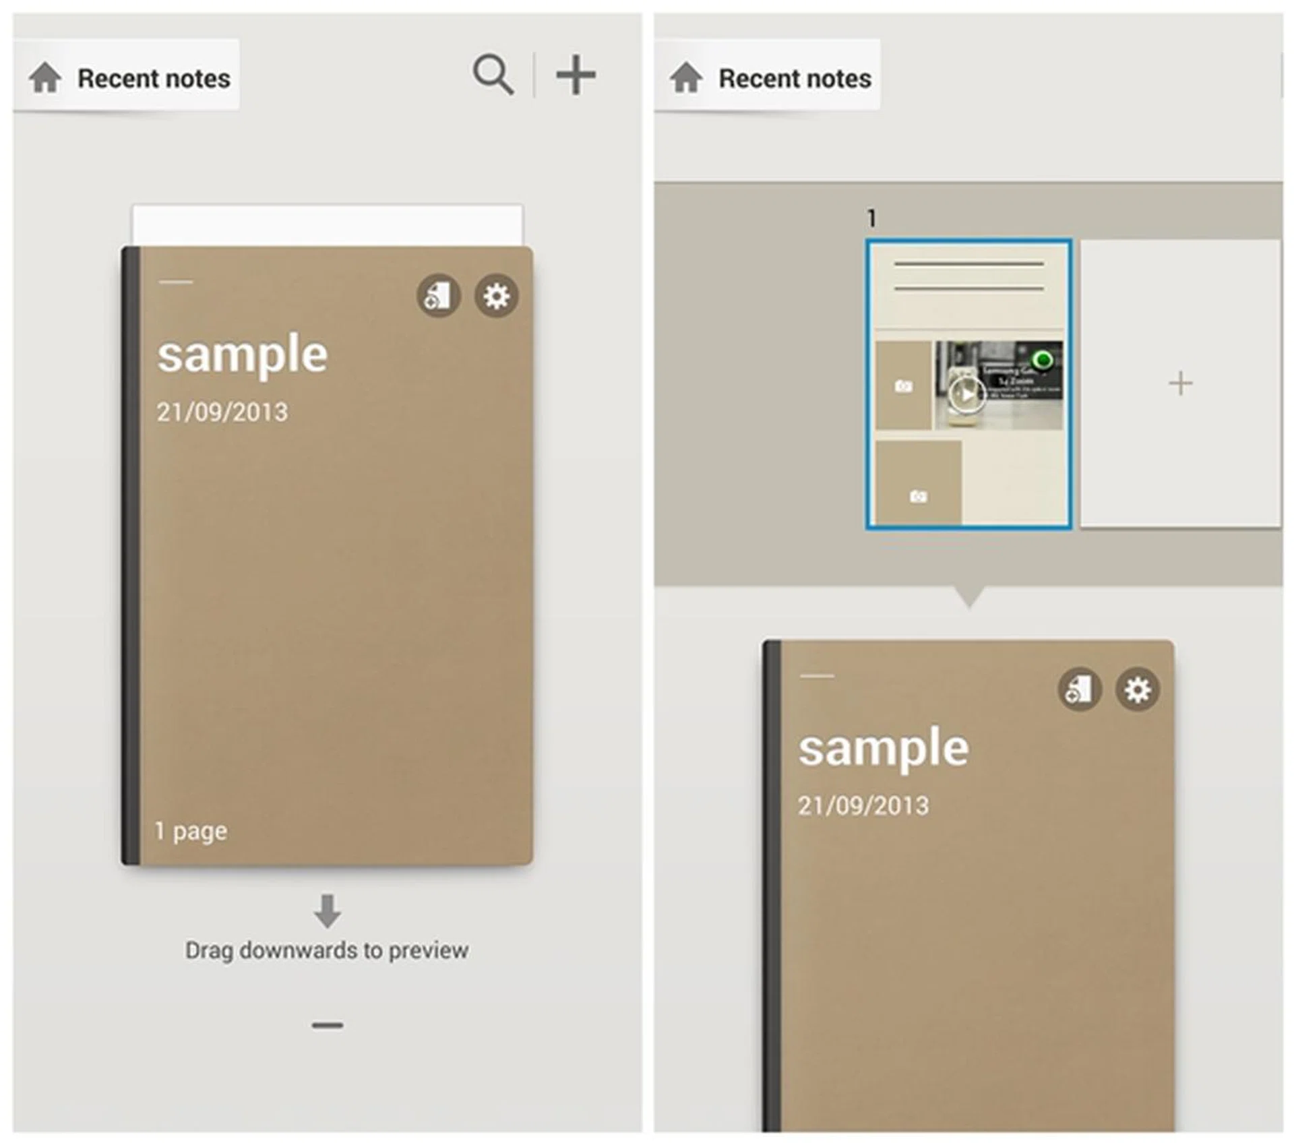Screen dimensions: 1294x1143
Task: Add a new blank page tile
Action: 1181,383
